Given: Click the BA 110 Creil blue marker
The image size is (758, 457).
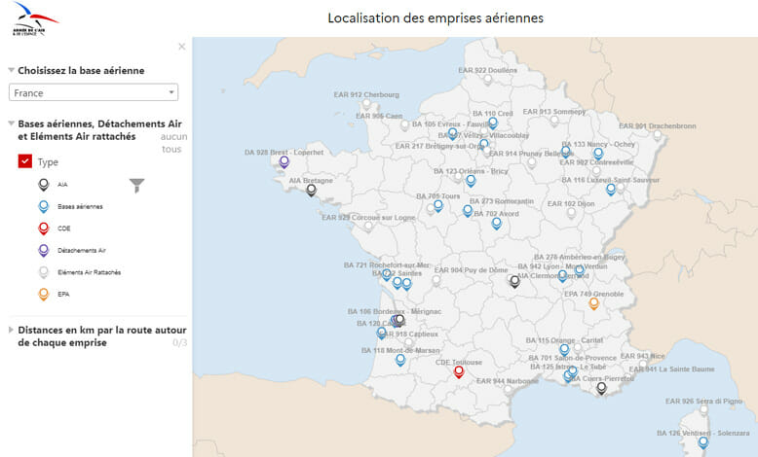Looking at the screenshot, I should (x=493, y=123).
